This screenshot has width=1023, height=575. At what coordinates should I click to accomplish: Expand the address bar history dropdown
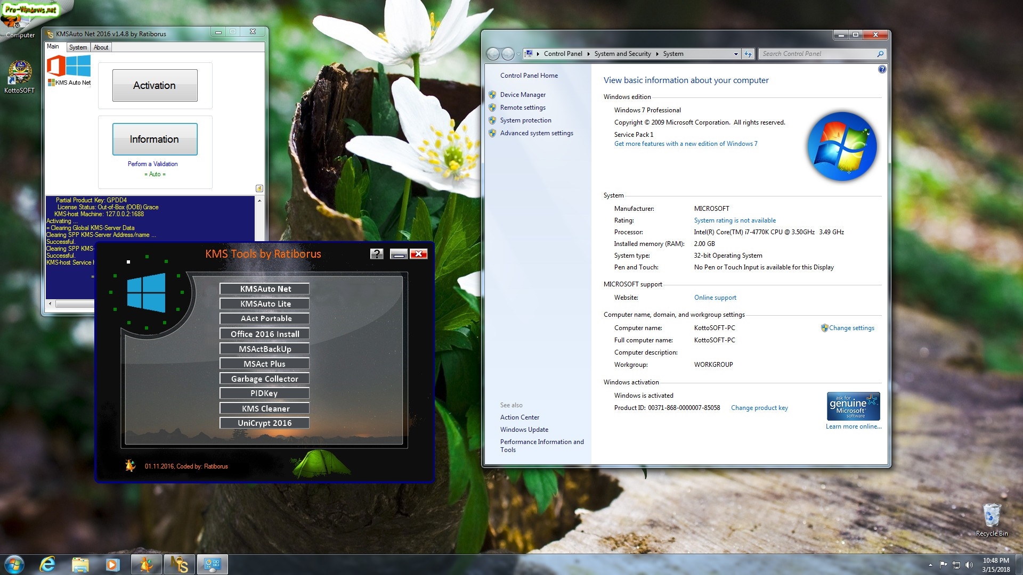(x=736, y=54)
